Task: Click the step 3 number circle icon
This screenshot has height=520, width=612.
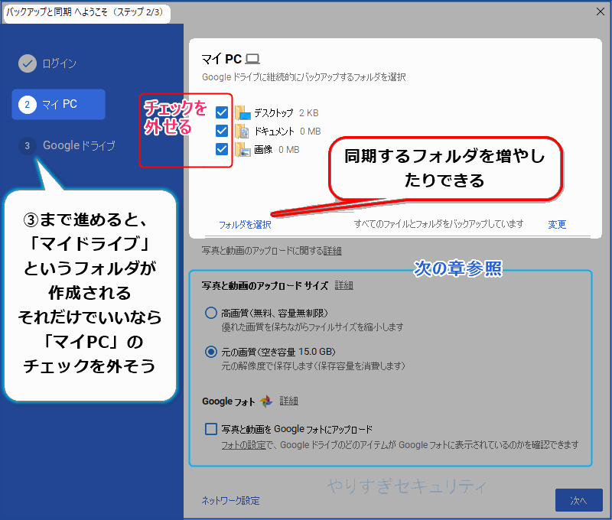Action: pos(27,146)
